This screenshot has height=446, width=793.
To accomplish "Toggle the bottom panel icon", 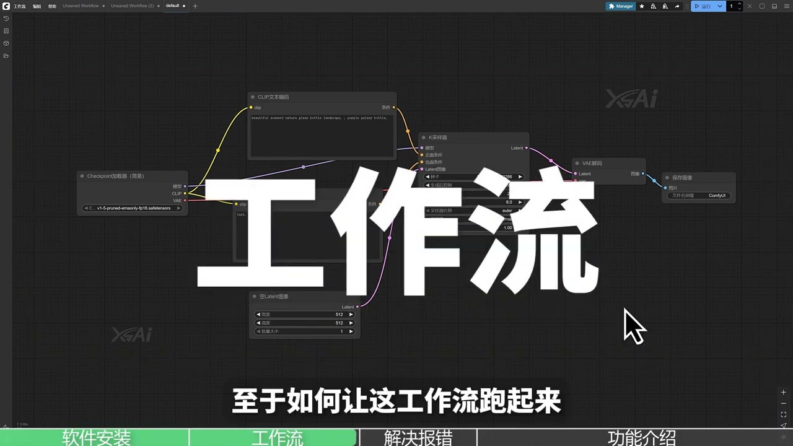I will (x=774, y=6).
